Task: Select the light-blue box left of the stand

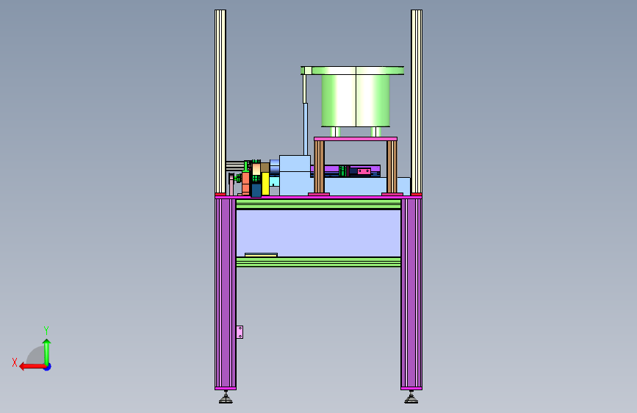Action: (x=295, y=175)
